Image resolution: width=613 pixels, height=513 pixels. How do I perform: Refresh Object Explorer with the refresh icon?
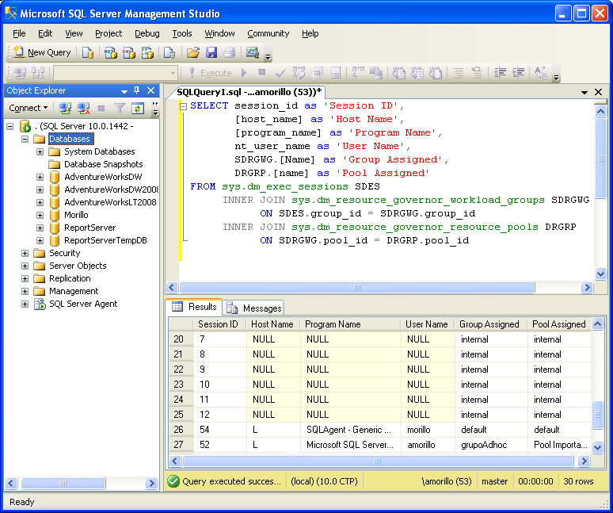[x=138, y=108]
